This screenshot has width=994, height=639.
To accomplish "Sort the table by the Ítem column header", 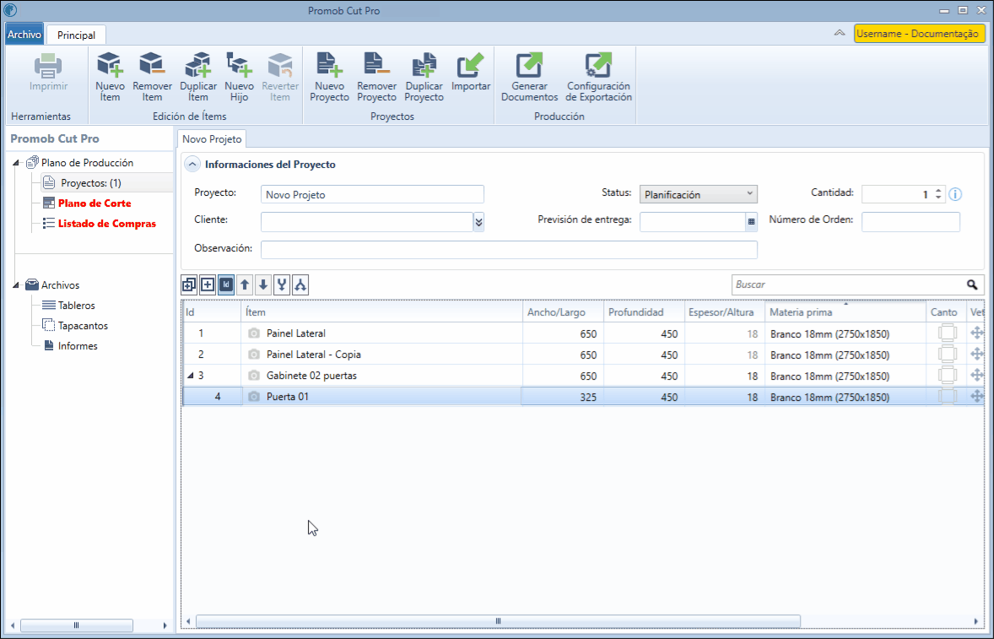I will coord(381,311).
